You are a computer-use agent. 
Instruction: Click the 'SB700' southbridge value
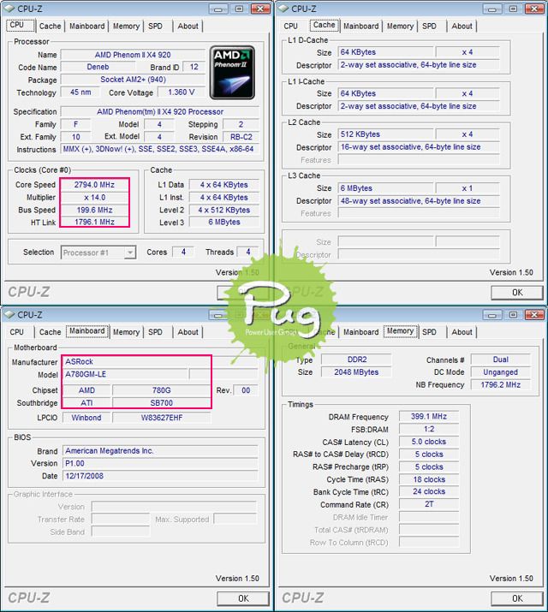coord(162,403)
